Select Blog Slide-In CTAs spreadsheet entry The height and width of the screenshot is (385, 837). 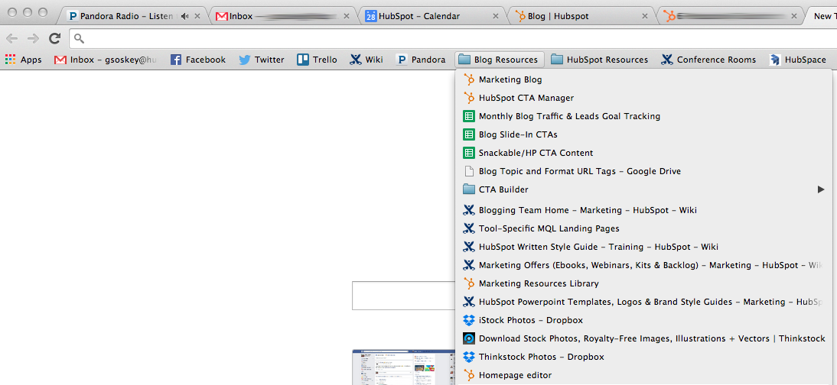[x=517, y=134]
